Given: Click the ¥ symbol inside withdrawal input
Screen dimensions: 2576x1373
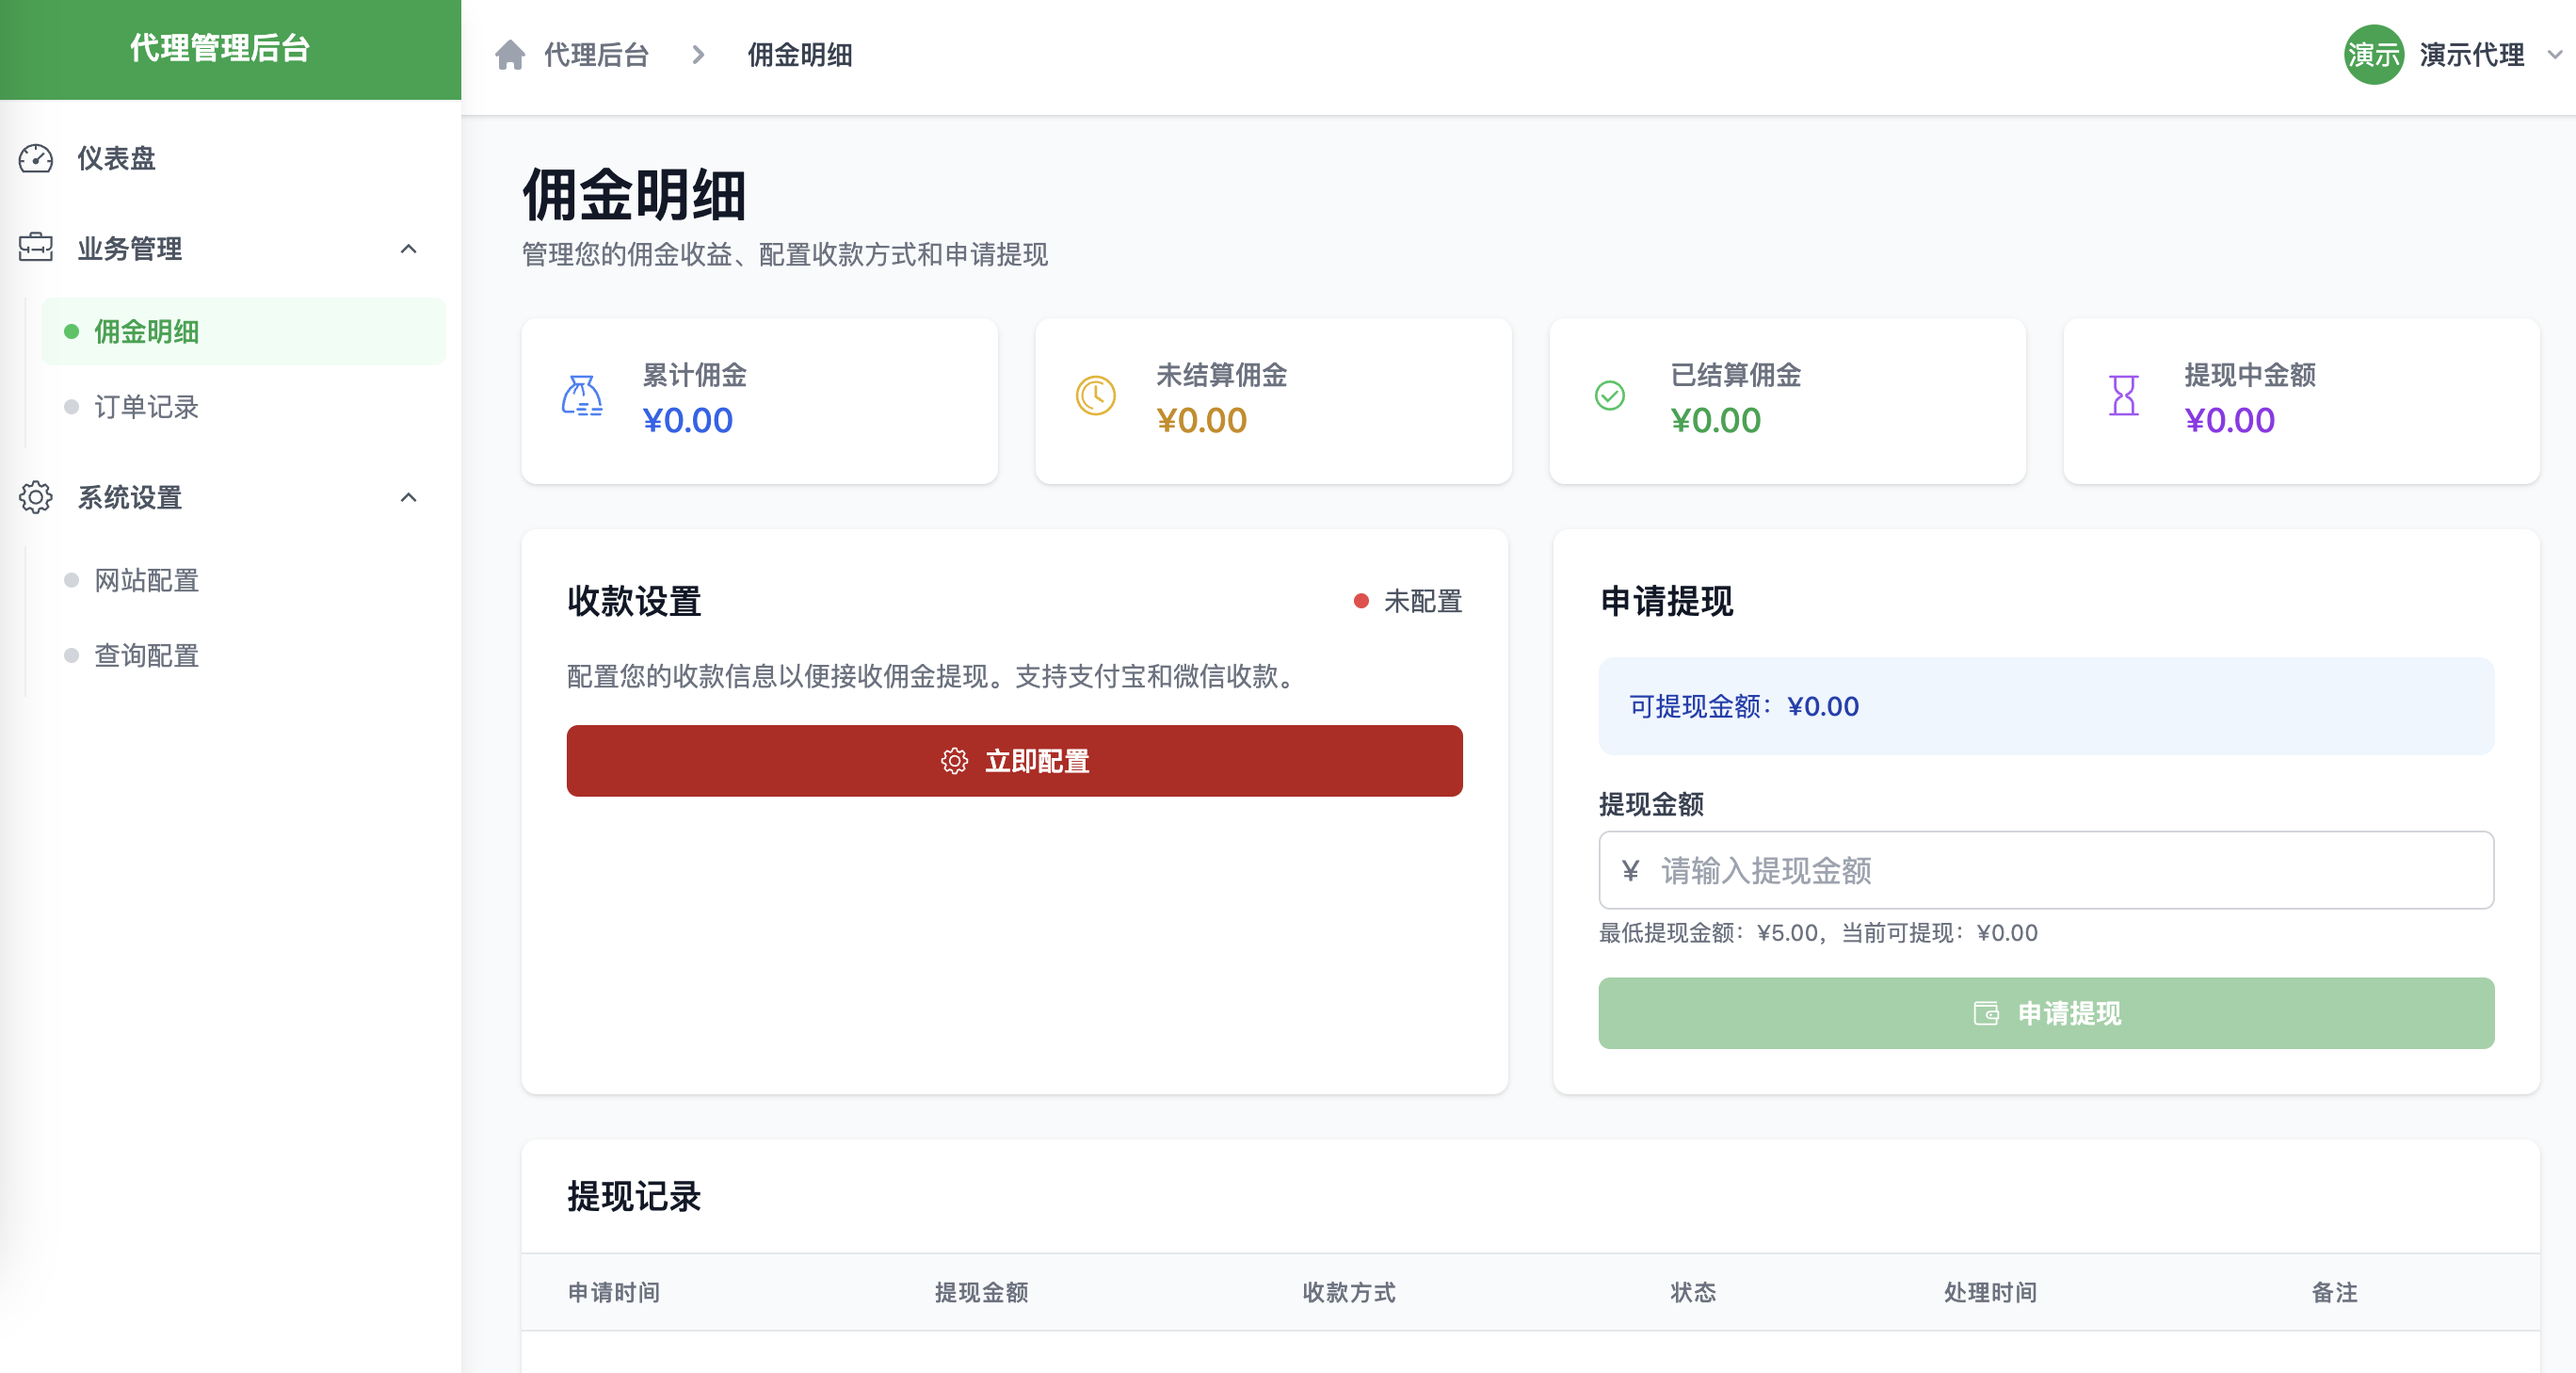Looking at the screenshot, I should tap(1631, 871).
